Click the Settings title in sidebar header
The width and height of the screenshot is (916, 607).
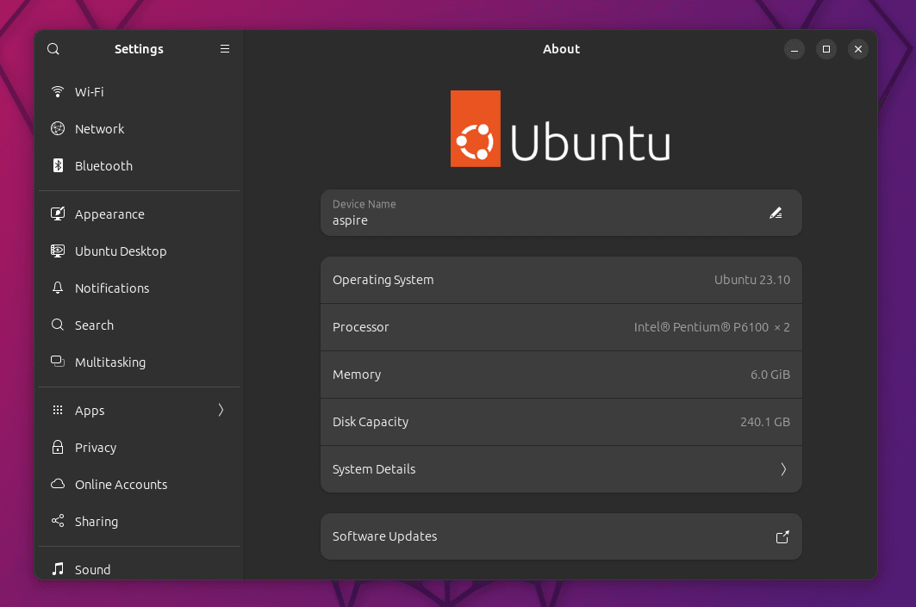pyautogui.click(x=139, y=49)
